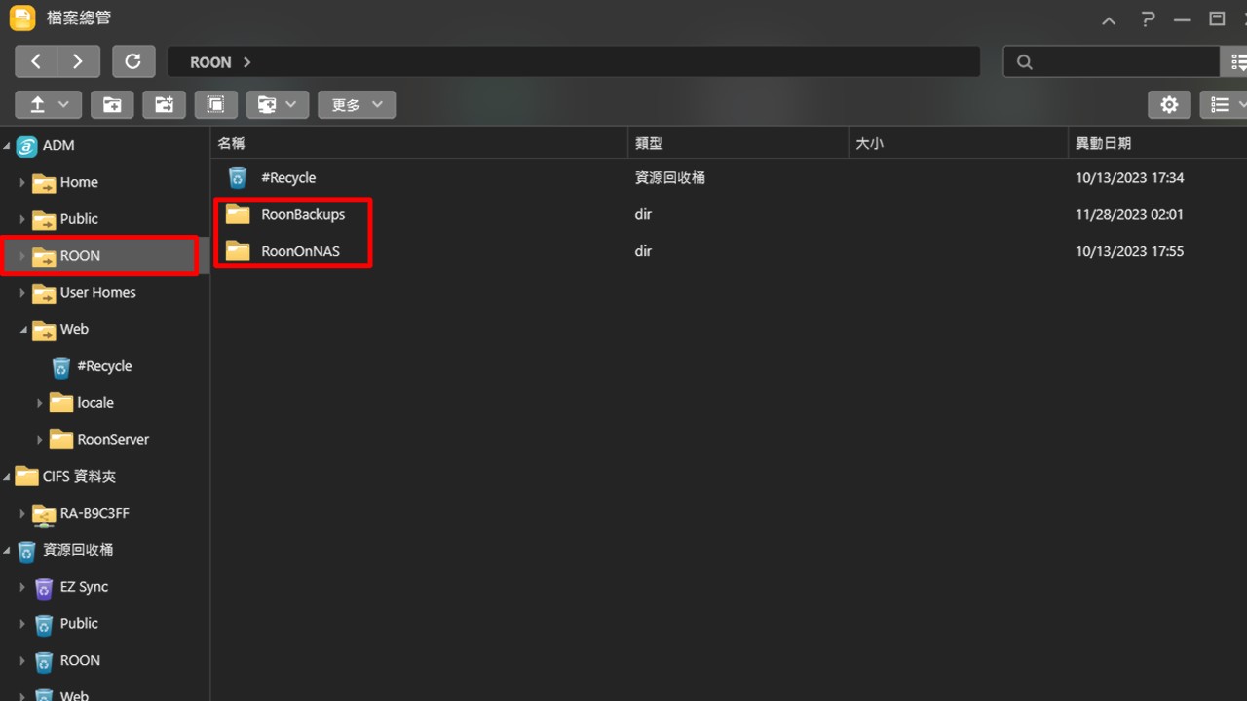
Task: Click the 檔案總管 app icon
Action: pyautogui.click(x=22, y=18)
